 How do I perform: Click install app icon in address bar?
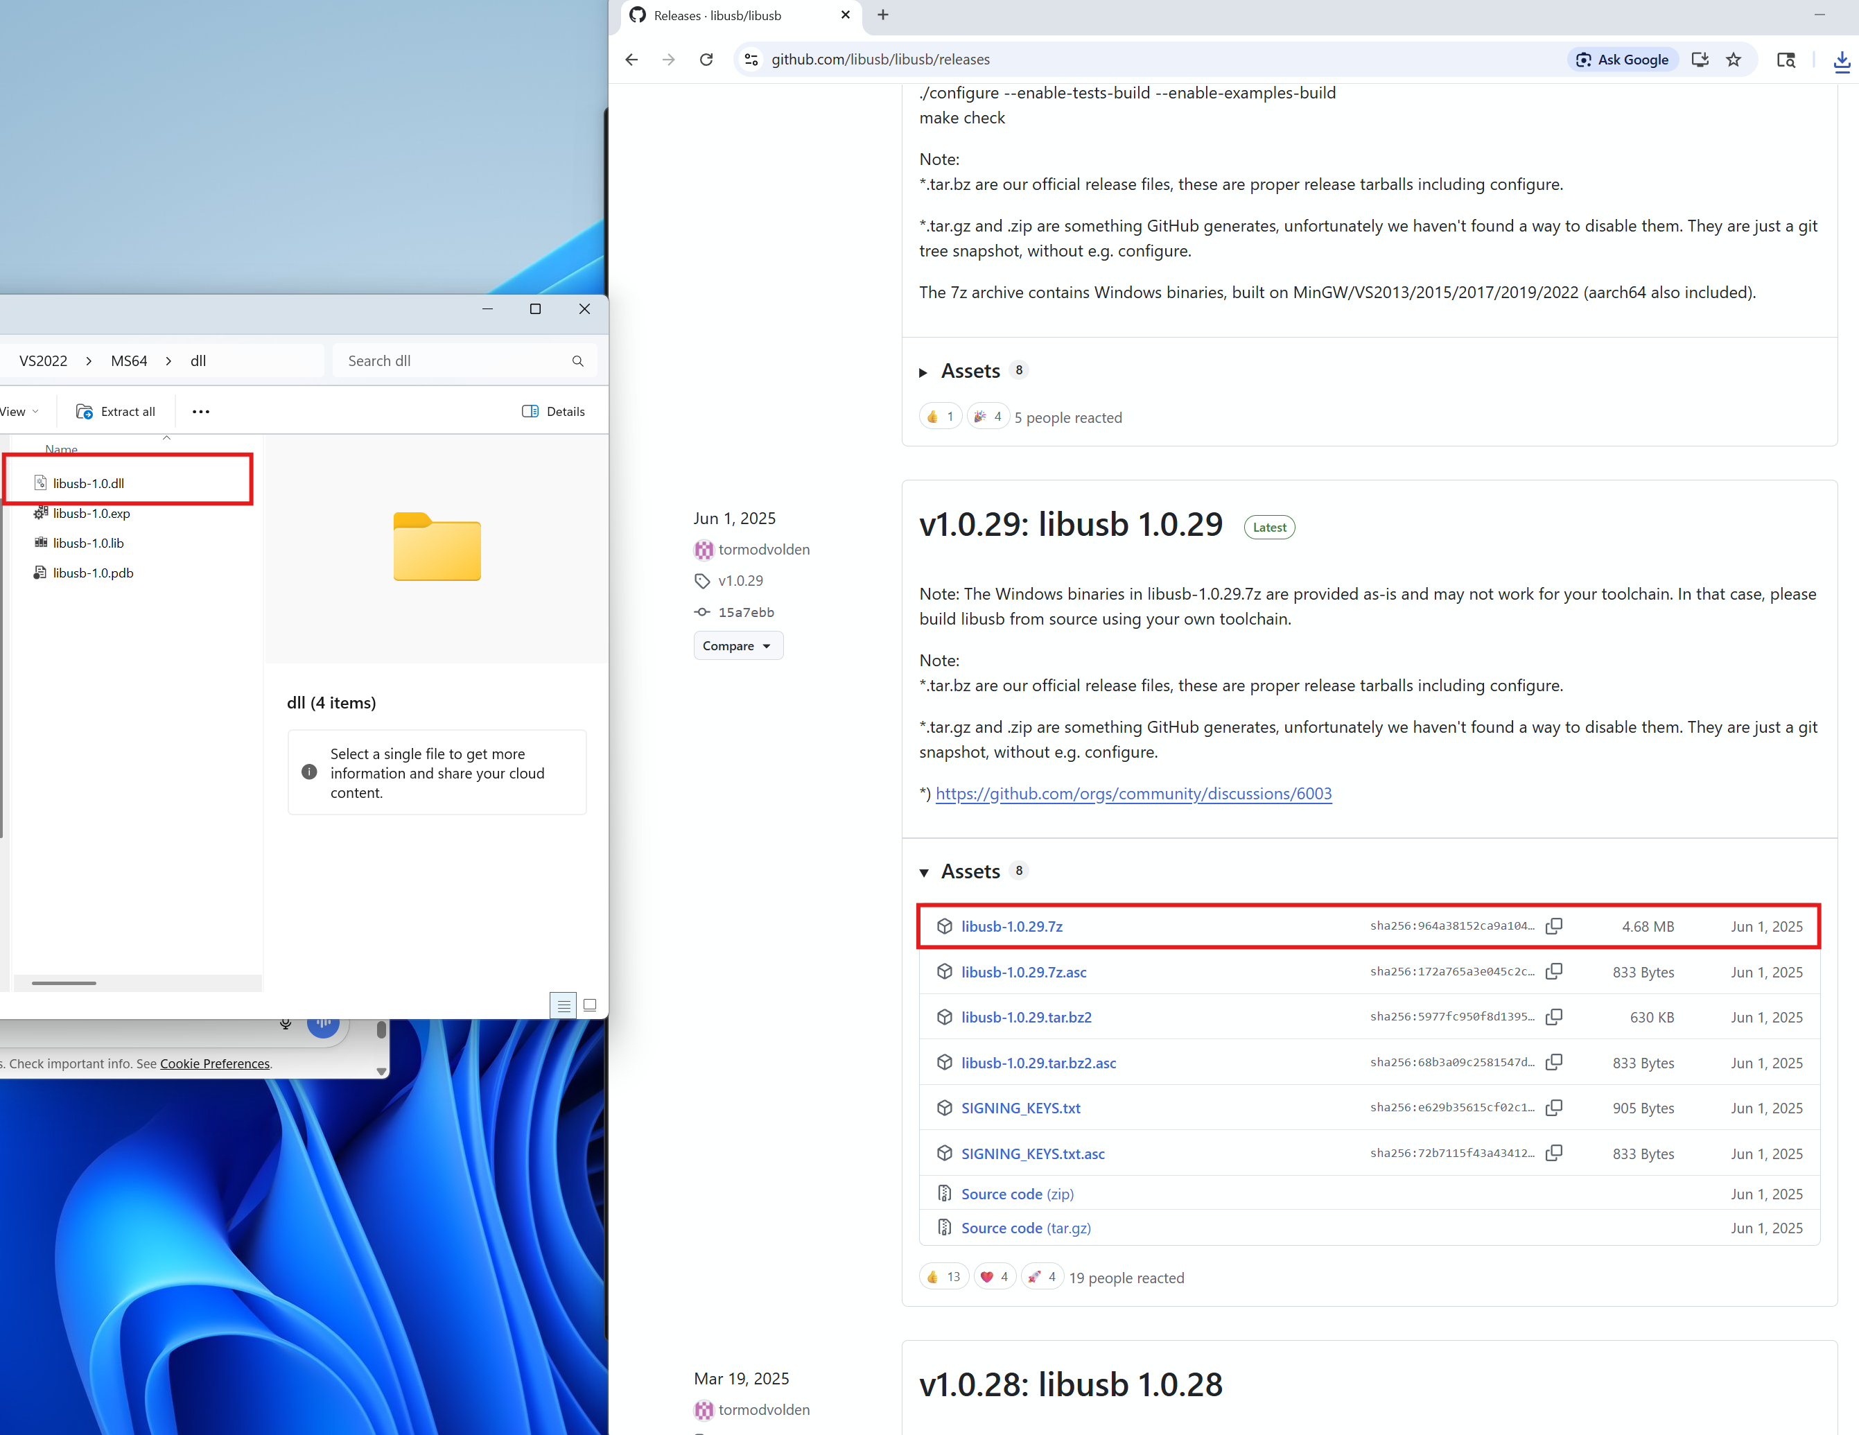(1699, 60)
